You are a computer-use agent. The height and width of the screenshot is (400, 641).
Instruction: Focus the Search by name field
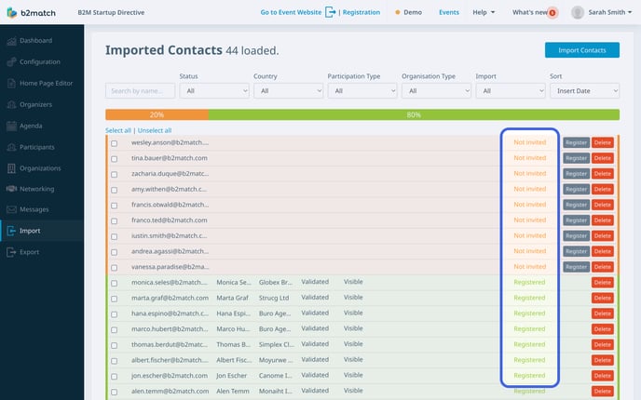click(x=140, y=90)
